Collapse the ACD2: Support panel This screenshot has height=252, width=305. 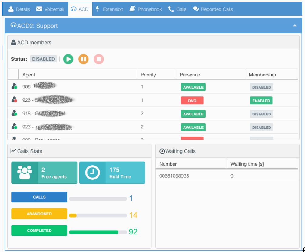click(294, 26)
